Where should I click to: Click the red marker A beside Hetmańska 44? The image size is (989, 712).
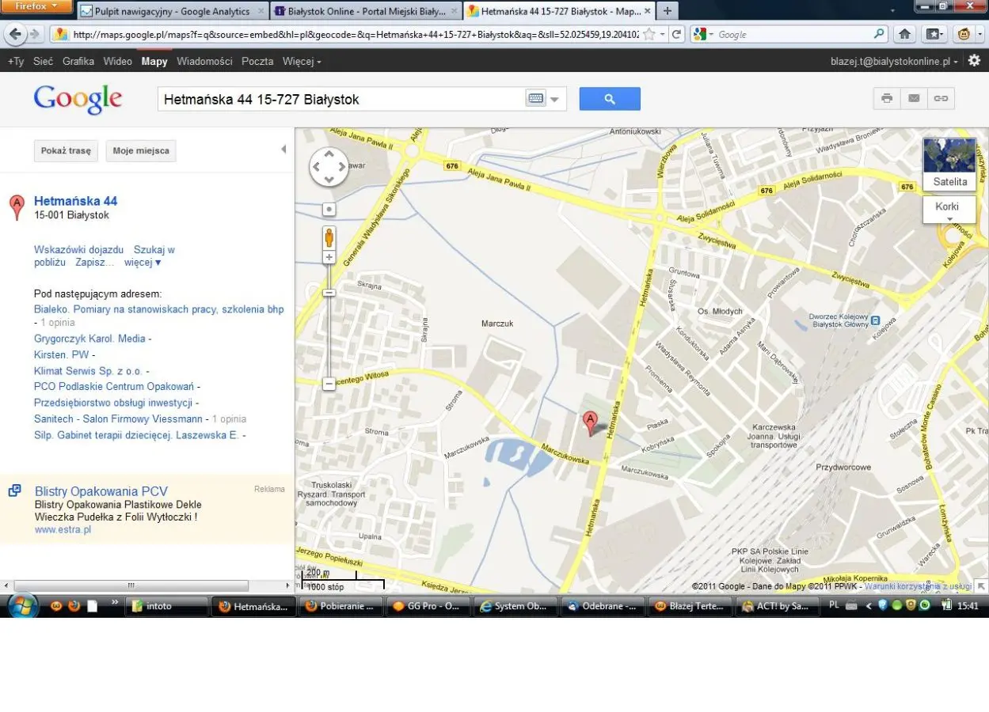point(17,207)
